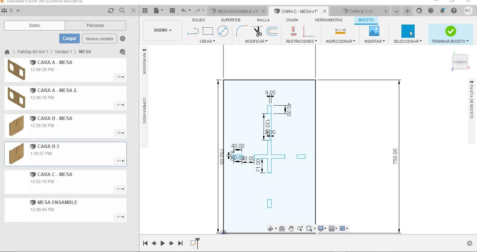Open version V3 dropdown for CARA A - MESA
The height and width of the screenshot is (252, 477).
coord(119,77)
